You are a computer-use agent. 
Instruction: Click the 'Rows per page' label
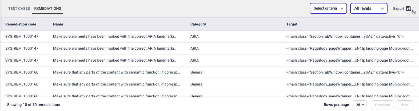(x=336, y=105)
